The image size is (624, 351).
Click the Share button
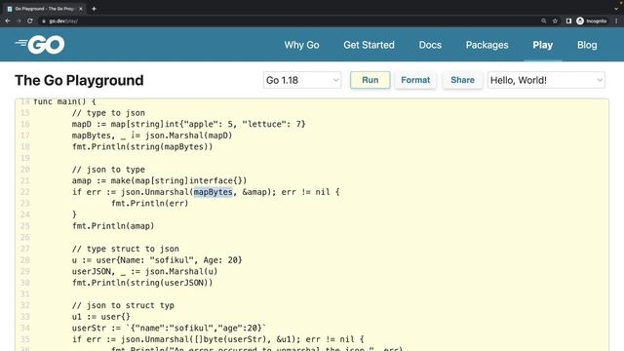[462, 80]
